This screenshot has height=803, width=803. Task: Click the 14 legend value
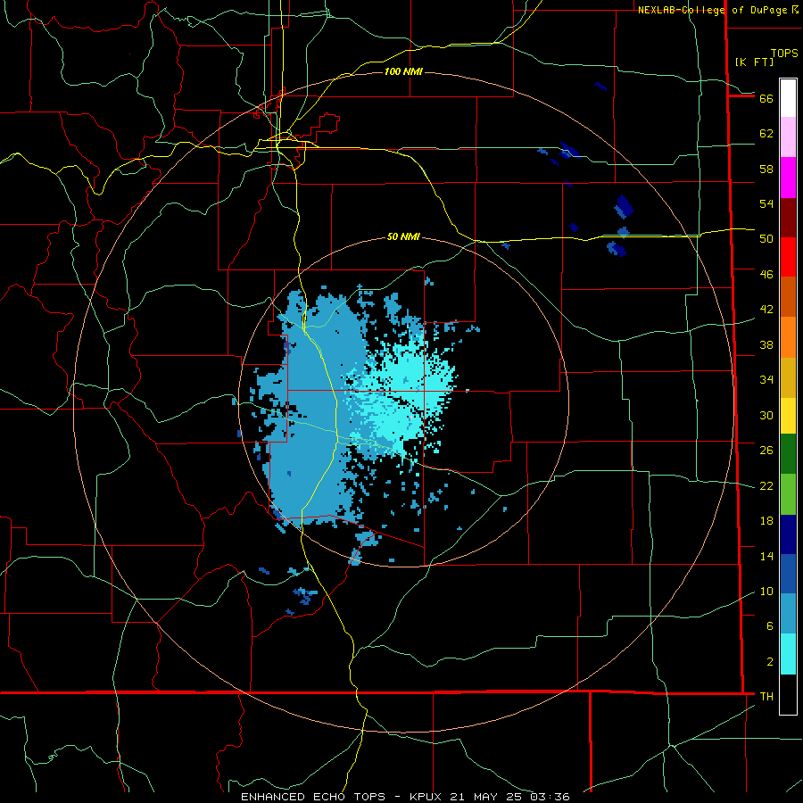[x=766, y=556]
